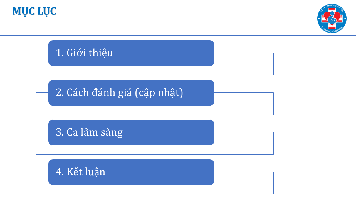Choose the '4. Kết luận' box
The height and width of the screenshot is (200, 356).
coord(131,172)
